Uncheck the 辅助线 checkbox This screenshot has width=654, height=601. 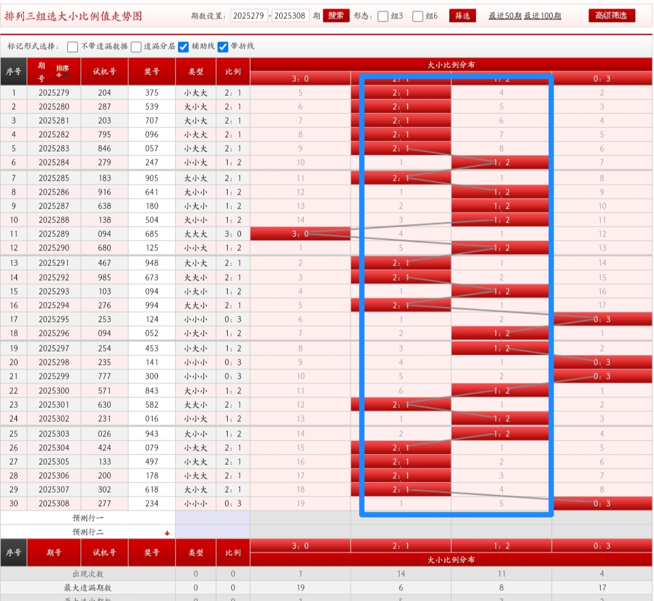(183, 47)
